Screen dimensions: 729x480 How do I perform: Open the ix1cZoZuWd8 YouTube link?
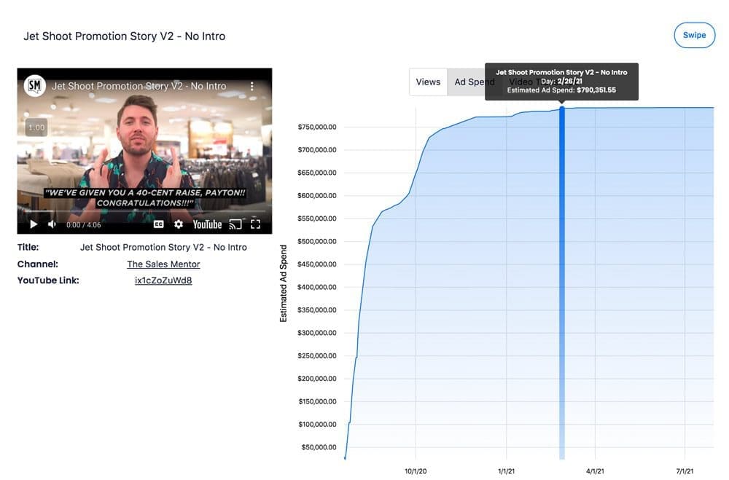pos(163,280)
